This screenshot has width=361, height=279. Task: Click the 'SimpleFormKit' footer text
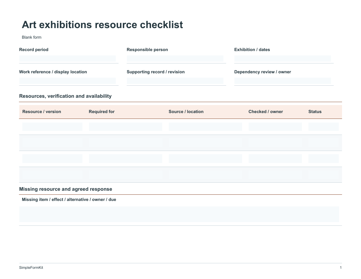point(31,267)
